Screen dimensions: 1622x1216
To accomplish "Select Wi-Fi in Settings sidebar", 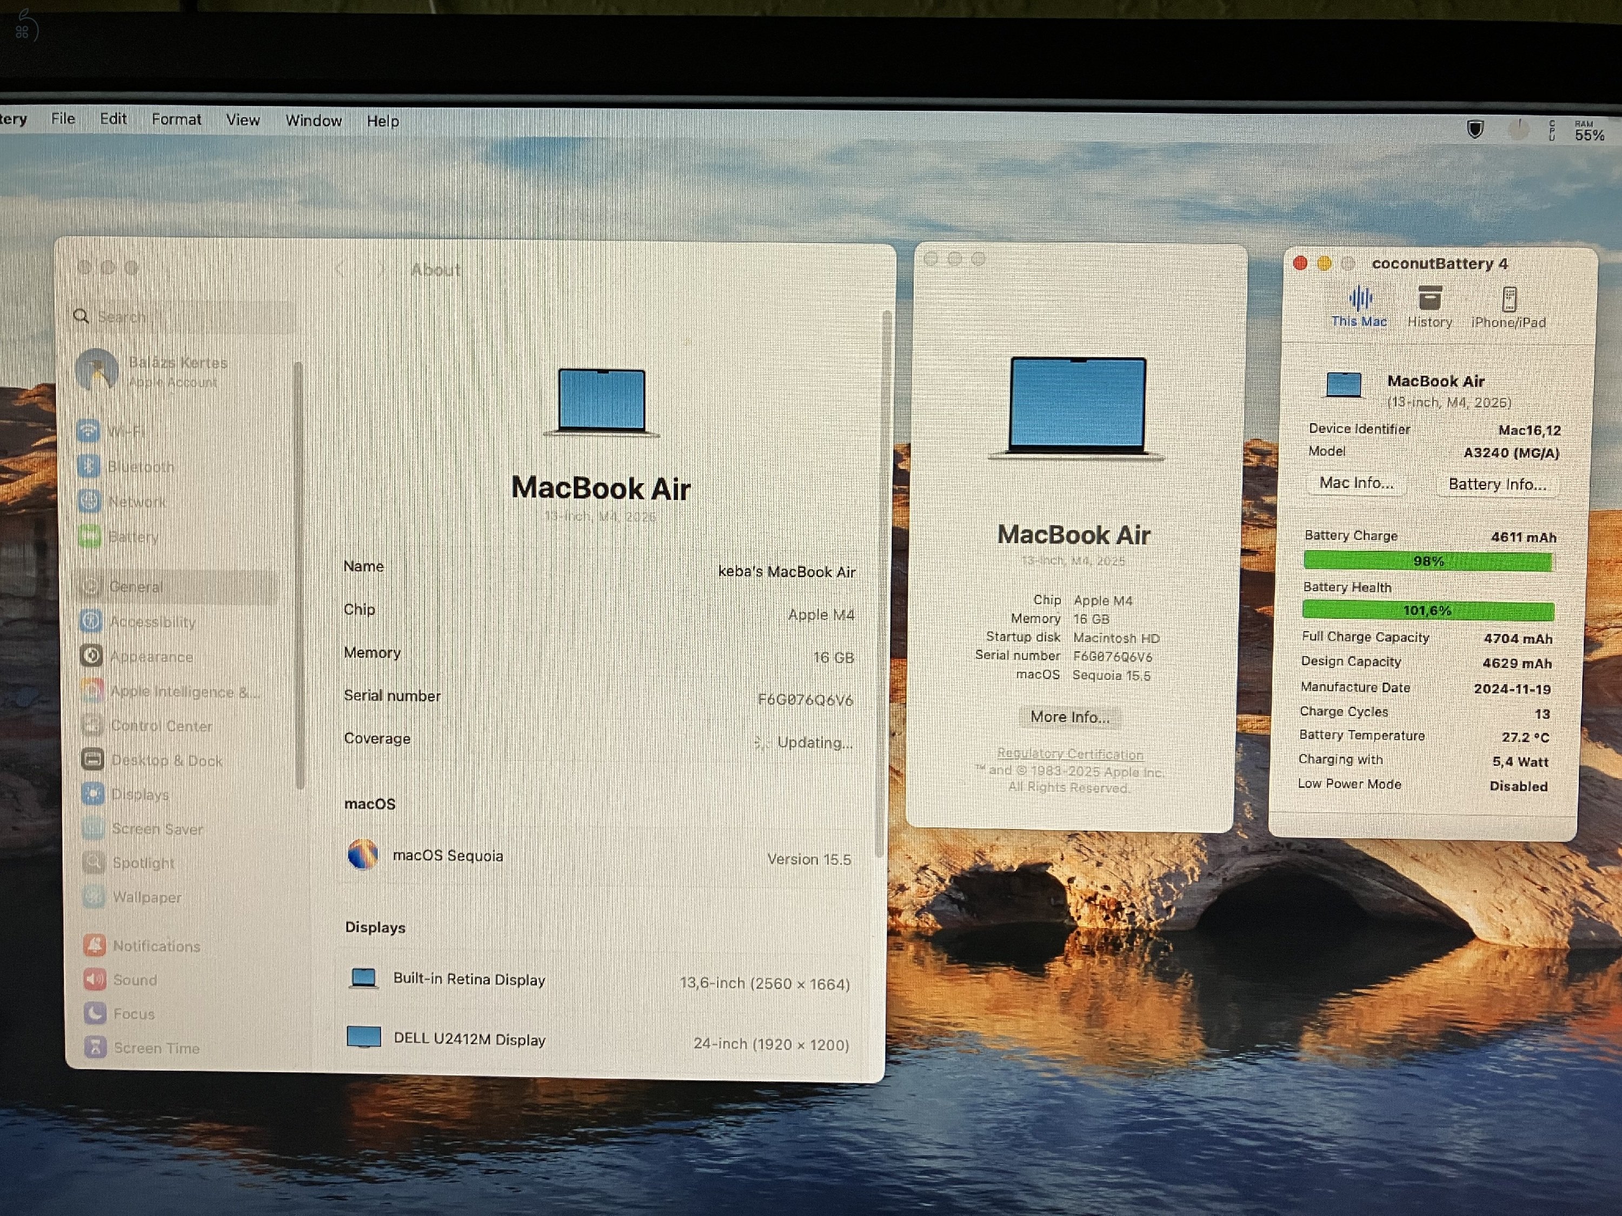I will (176, 431).
